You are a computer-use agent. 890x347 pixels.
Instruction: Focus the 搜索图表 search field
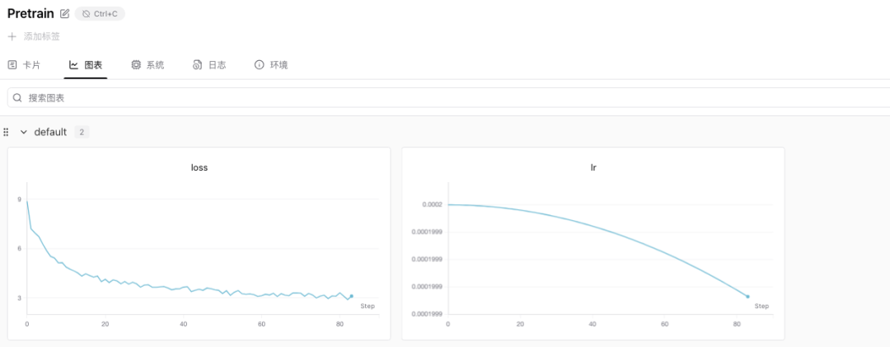point(448,98)
